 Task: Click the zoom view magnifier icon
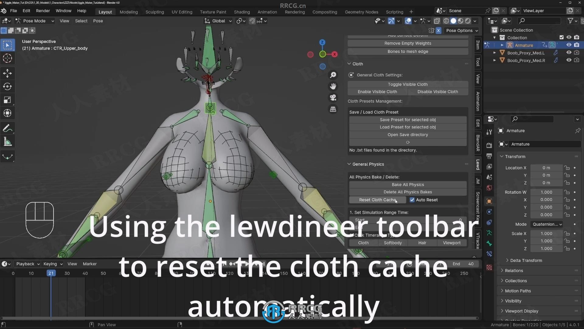[x=333, y=75]
